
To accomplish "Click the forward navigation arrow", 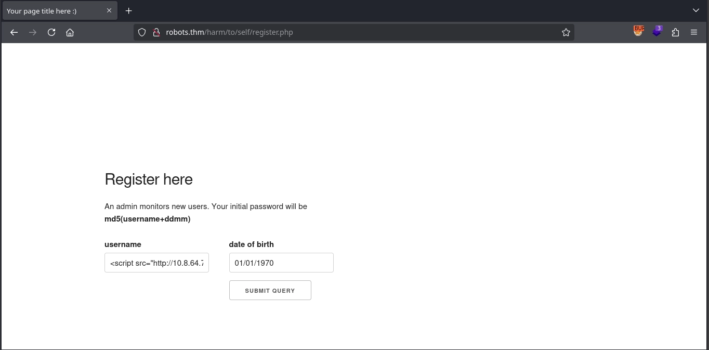I will (33, 32).
